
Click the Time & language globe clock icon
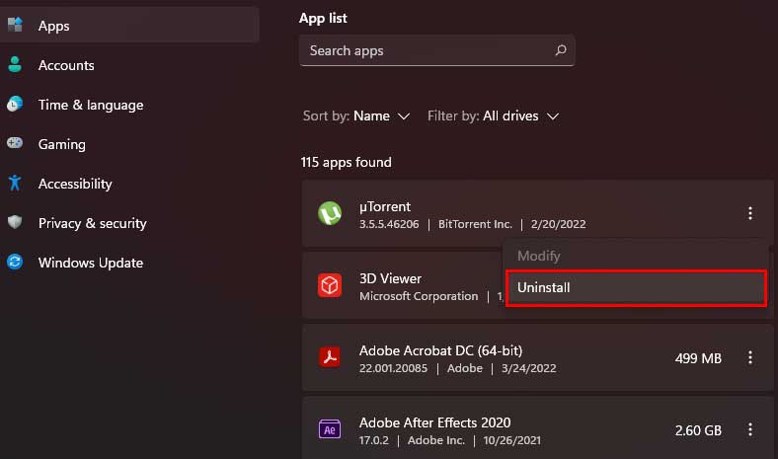(x=15, y=104)
